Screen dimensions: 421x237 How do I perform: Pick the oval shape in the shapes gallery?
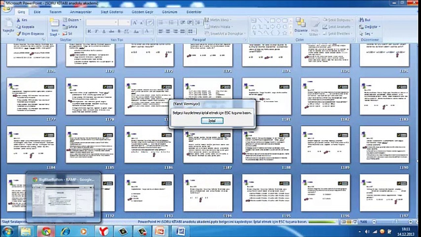pyautogui.click(x=279, y=20)
